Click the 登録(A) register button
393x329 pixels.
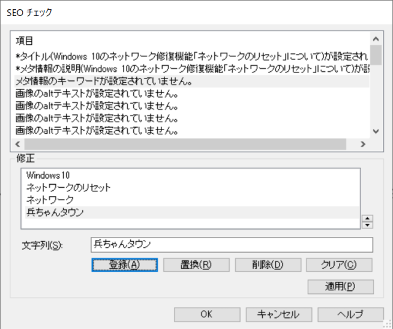click(125, 265)
